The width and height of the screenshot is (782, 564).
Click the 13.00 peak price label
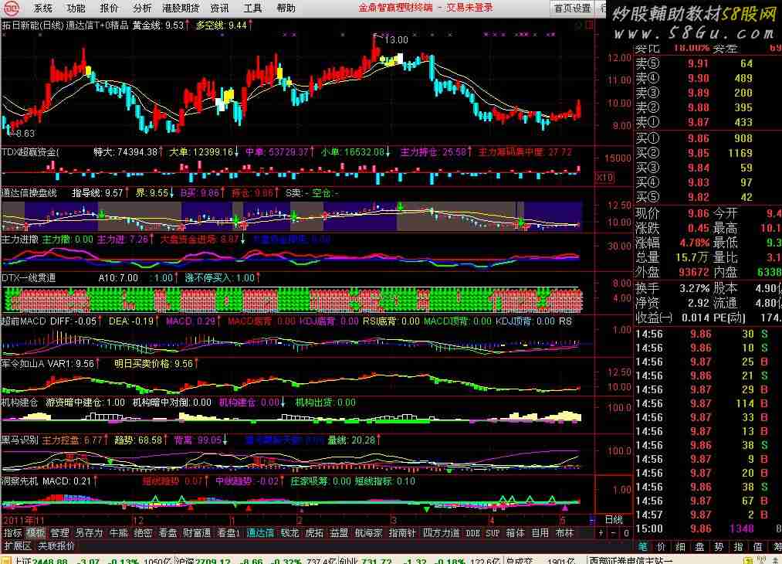[397, 40]
